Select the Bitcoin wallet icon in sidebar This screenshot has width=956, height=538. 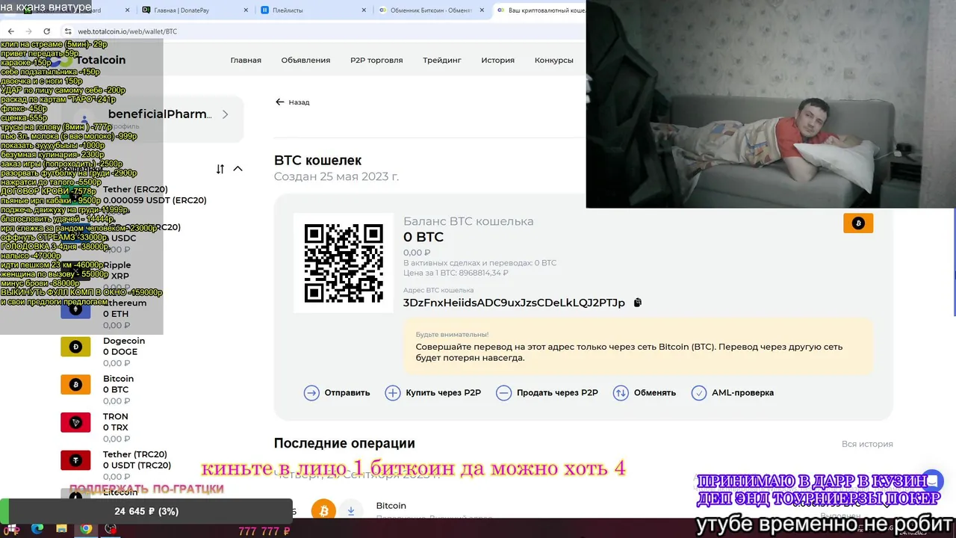[75, 384]
